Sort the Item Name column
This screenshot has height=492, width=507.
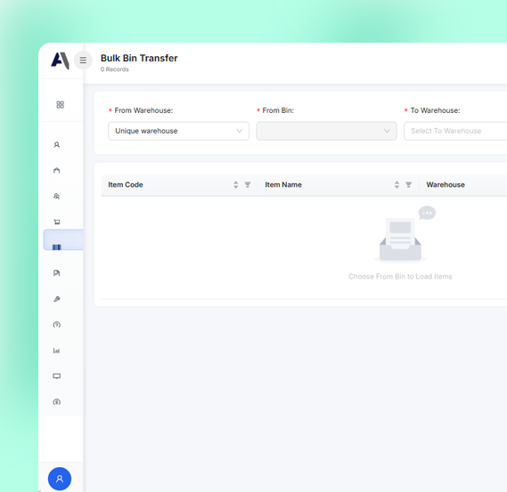tap(397, 185)
